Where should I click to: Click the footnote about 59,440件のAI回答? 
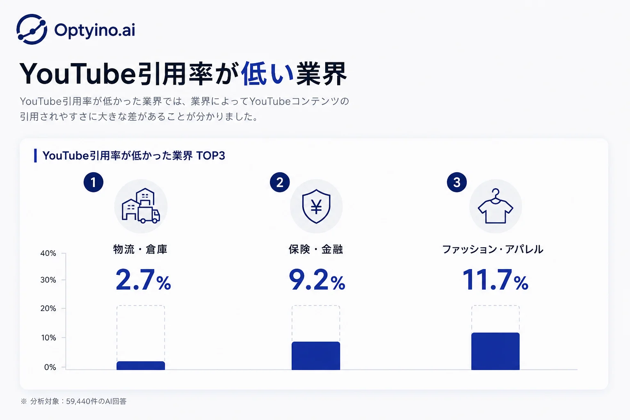pos(73,401)
